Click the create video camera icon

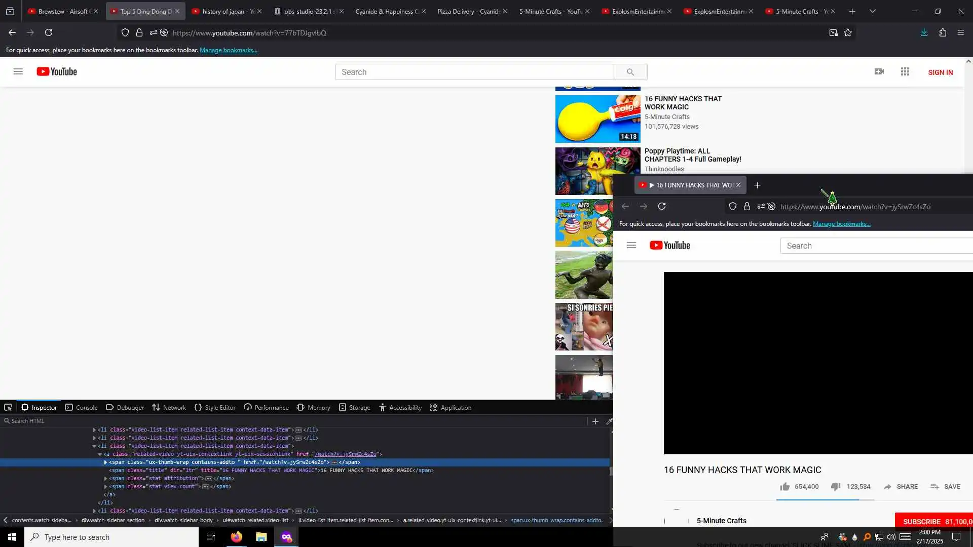point(879,72)
